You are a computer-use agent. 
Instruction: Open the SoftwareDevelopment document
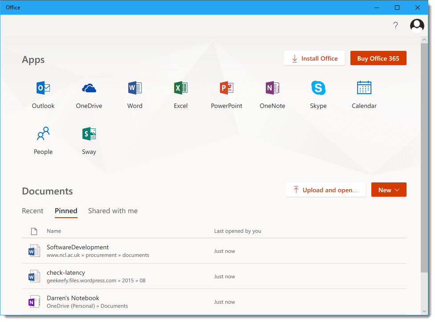pos(77,247)
